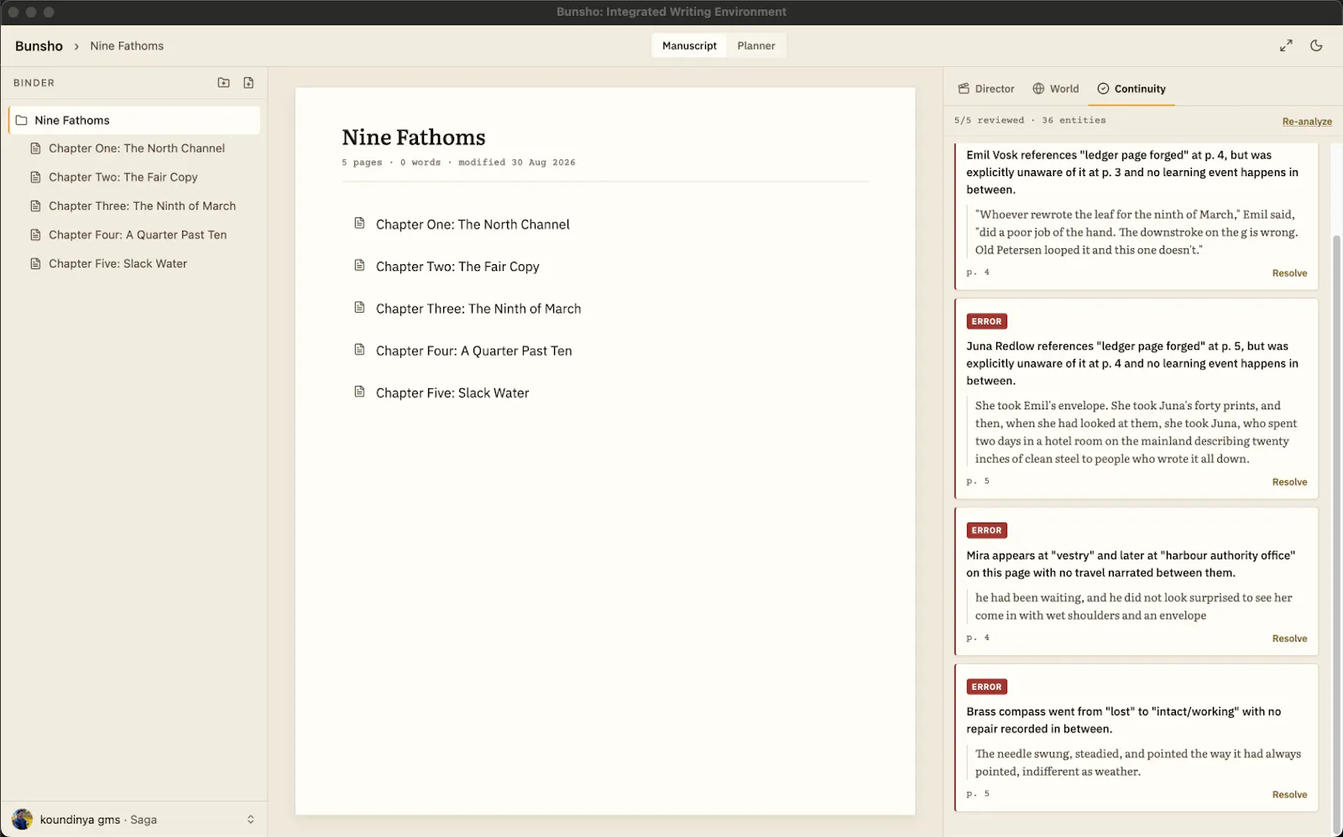The image size is (1343, 837).
Task: Open Chapter Two: The Fair Copy from manuscript list
Action: tap(457, 267)
